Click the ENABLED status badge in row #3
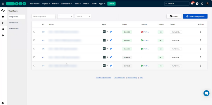 (127, 32)
